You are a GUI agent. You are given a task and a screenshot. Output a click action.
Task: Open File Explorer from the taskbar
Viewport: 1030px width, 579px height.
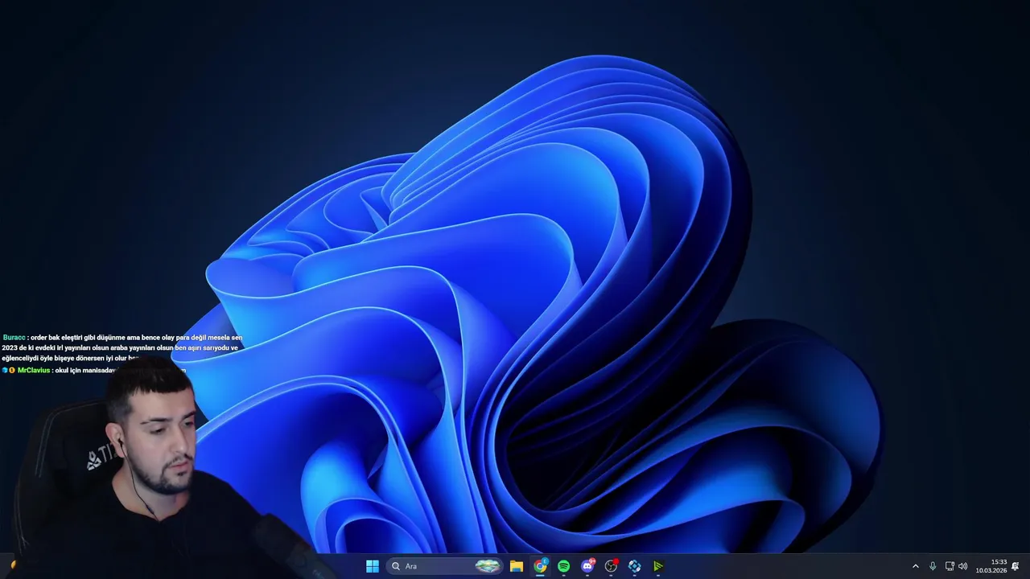[517, 566]
